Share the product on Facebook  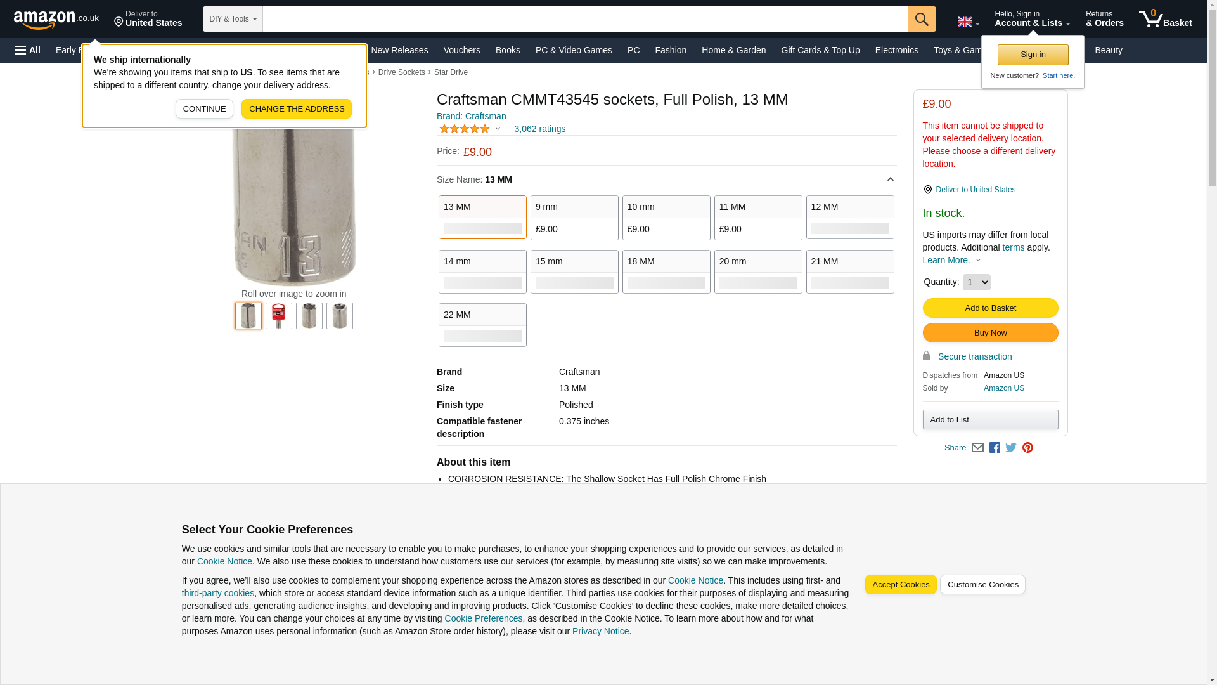[995, 448]
